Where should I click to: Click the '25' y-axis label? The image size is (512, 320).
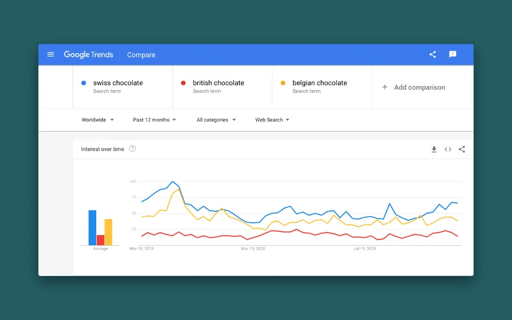[134, 229]
